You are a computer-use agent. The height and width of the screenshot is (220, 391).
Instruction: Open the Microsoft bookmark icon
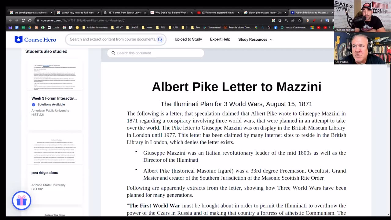[x=312, y=28]
